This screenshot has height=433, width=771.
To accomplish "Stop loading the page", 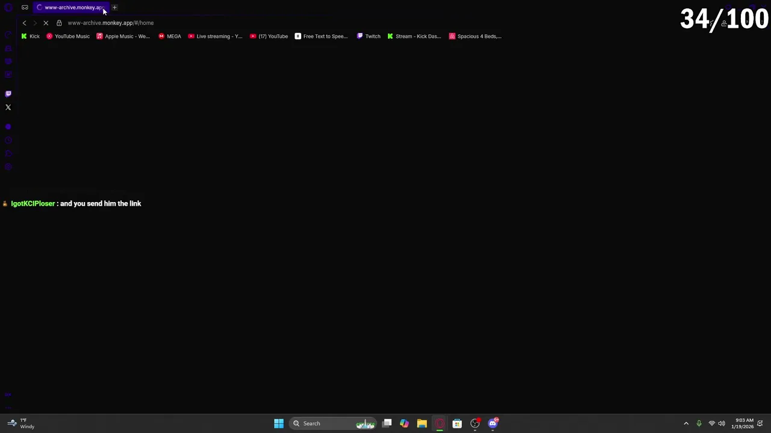I will pyautogui.click(x=46, y=23).
